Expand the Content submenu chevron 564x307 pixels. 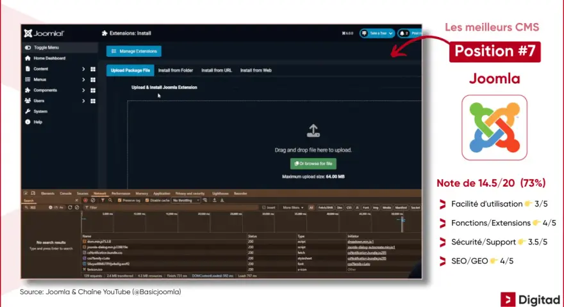83,69
